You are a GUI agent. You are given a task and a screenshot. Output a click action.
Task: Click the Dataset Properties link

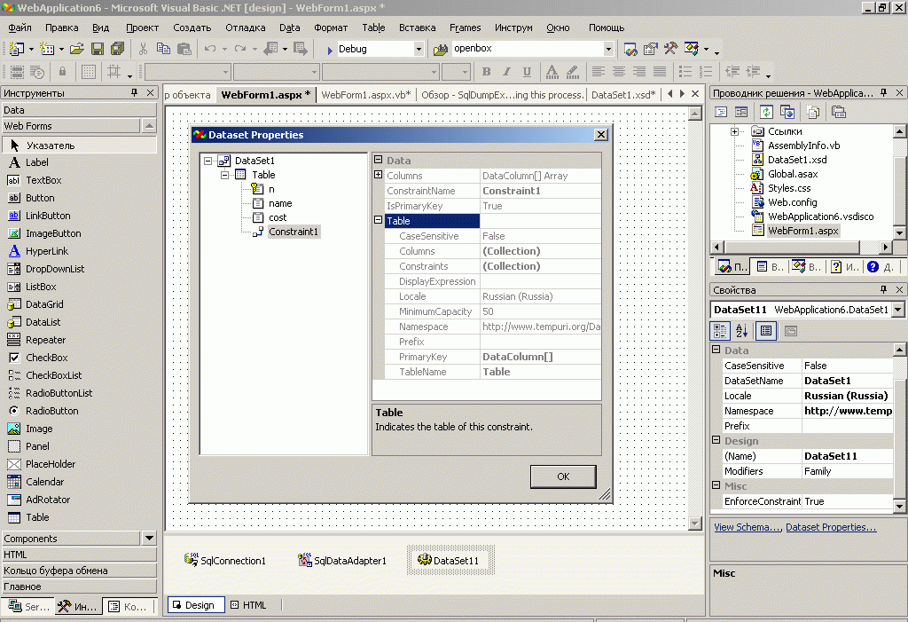tap(831, 527)
